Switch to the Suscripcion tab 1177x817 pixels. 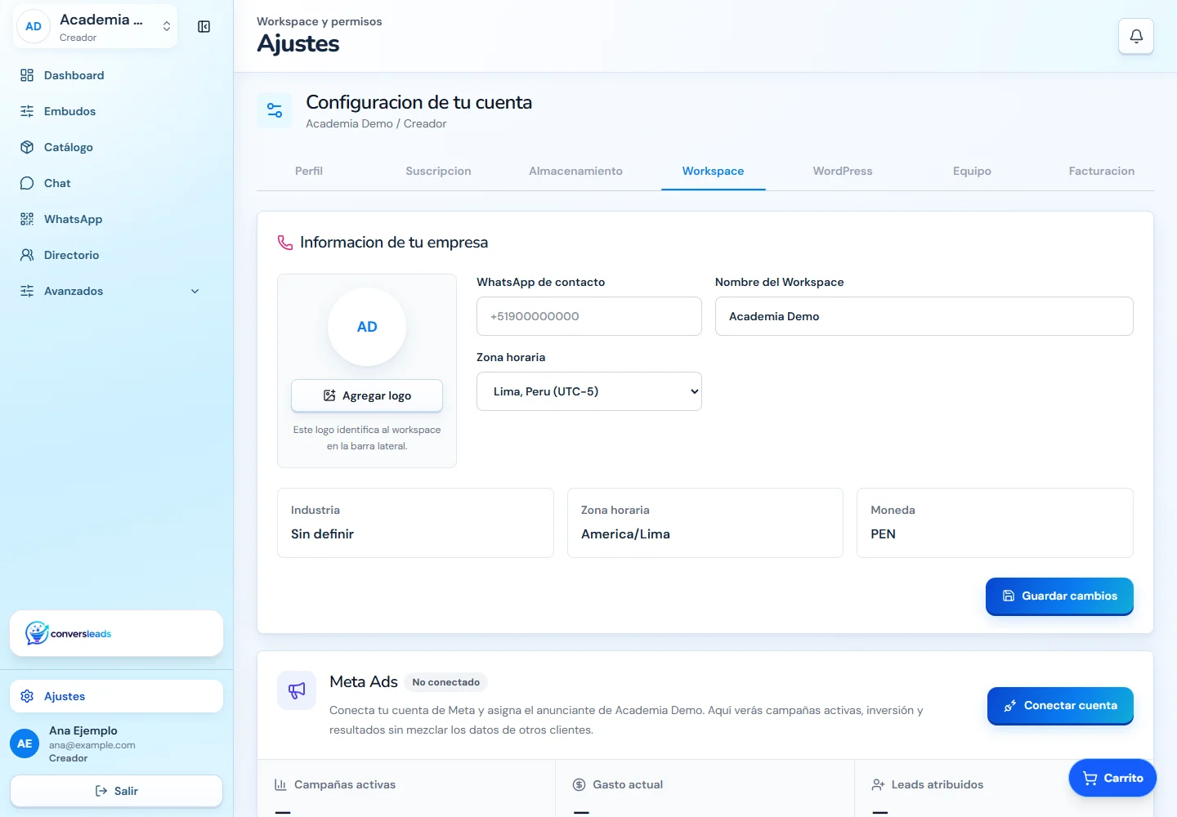pos(438,171)
